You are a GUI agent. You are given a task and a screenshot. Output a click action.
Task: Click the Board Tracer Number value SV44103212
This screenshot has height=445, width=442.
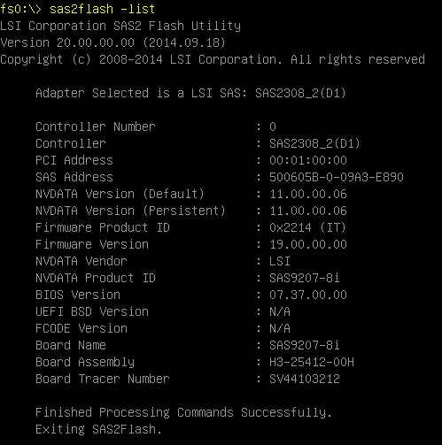point(305,379)
